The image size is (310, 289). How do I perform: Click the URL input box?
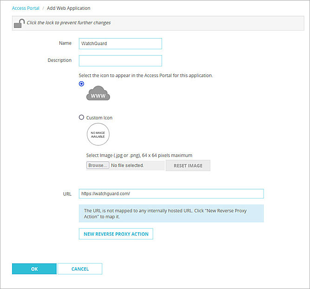pyautogui.click(x=171, y=194)
